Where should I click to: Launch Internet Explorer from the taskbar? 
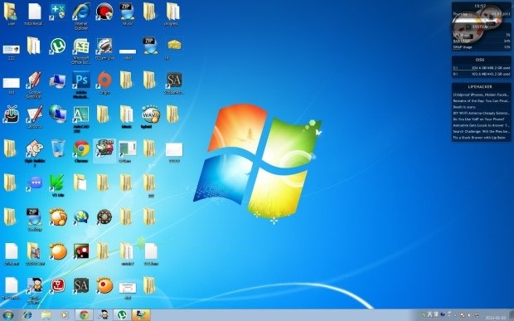click(x=27, y=315)
